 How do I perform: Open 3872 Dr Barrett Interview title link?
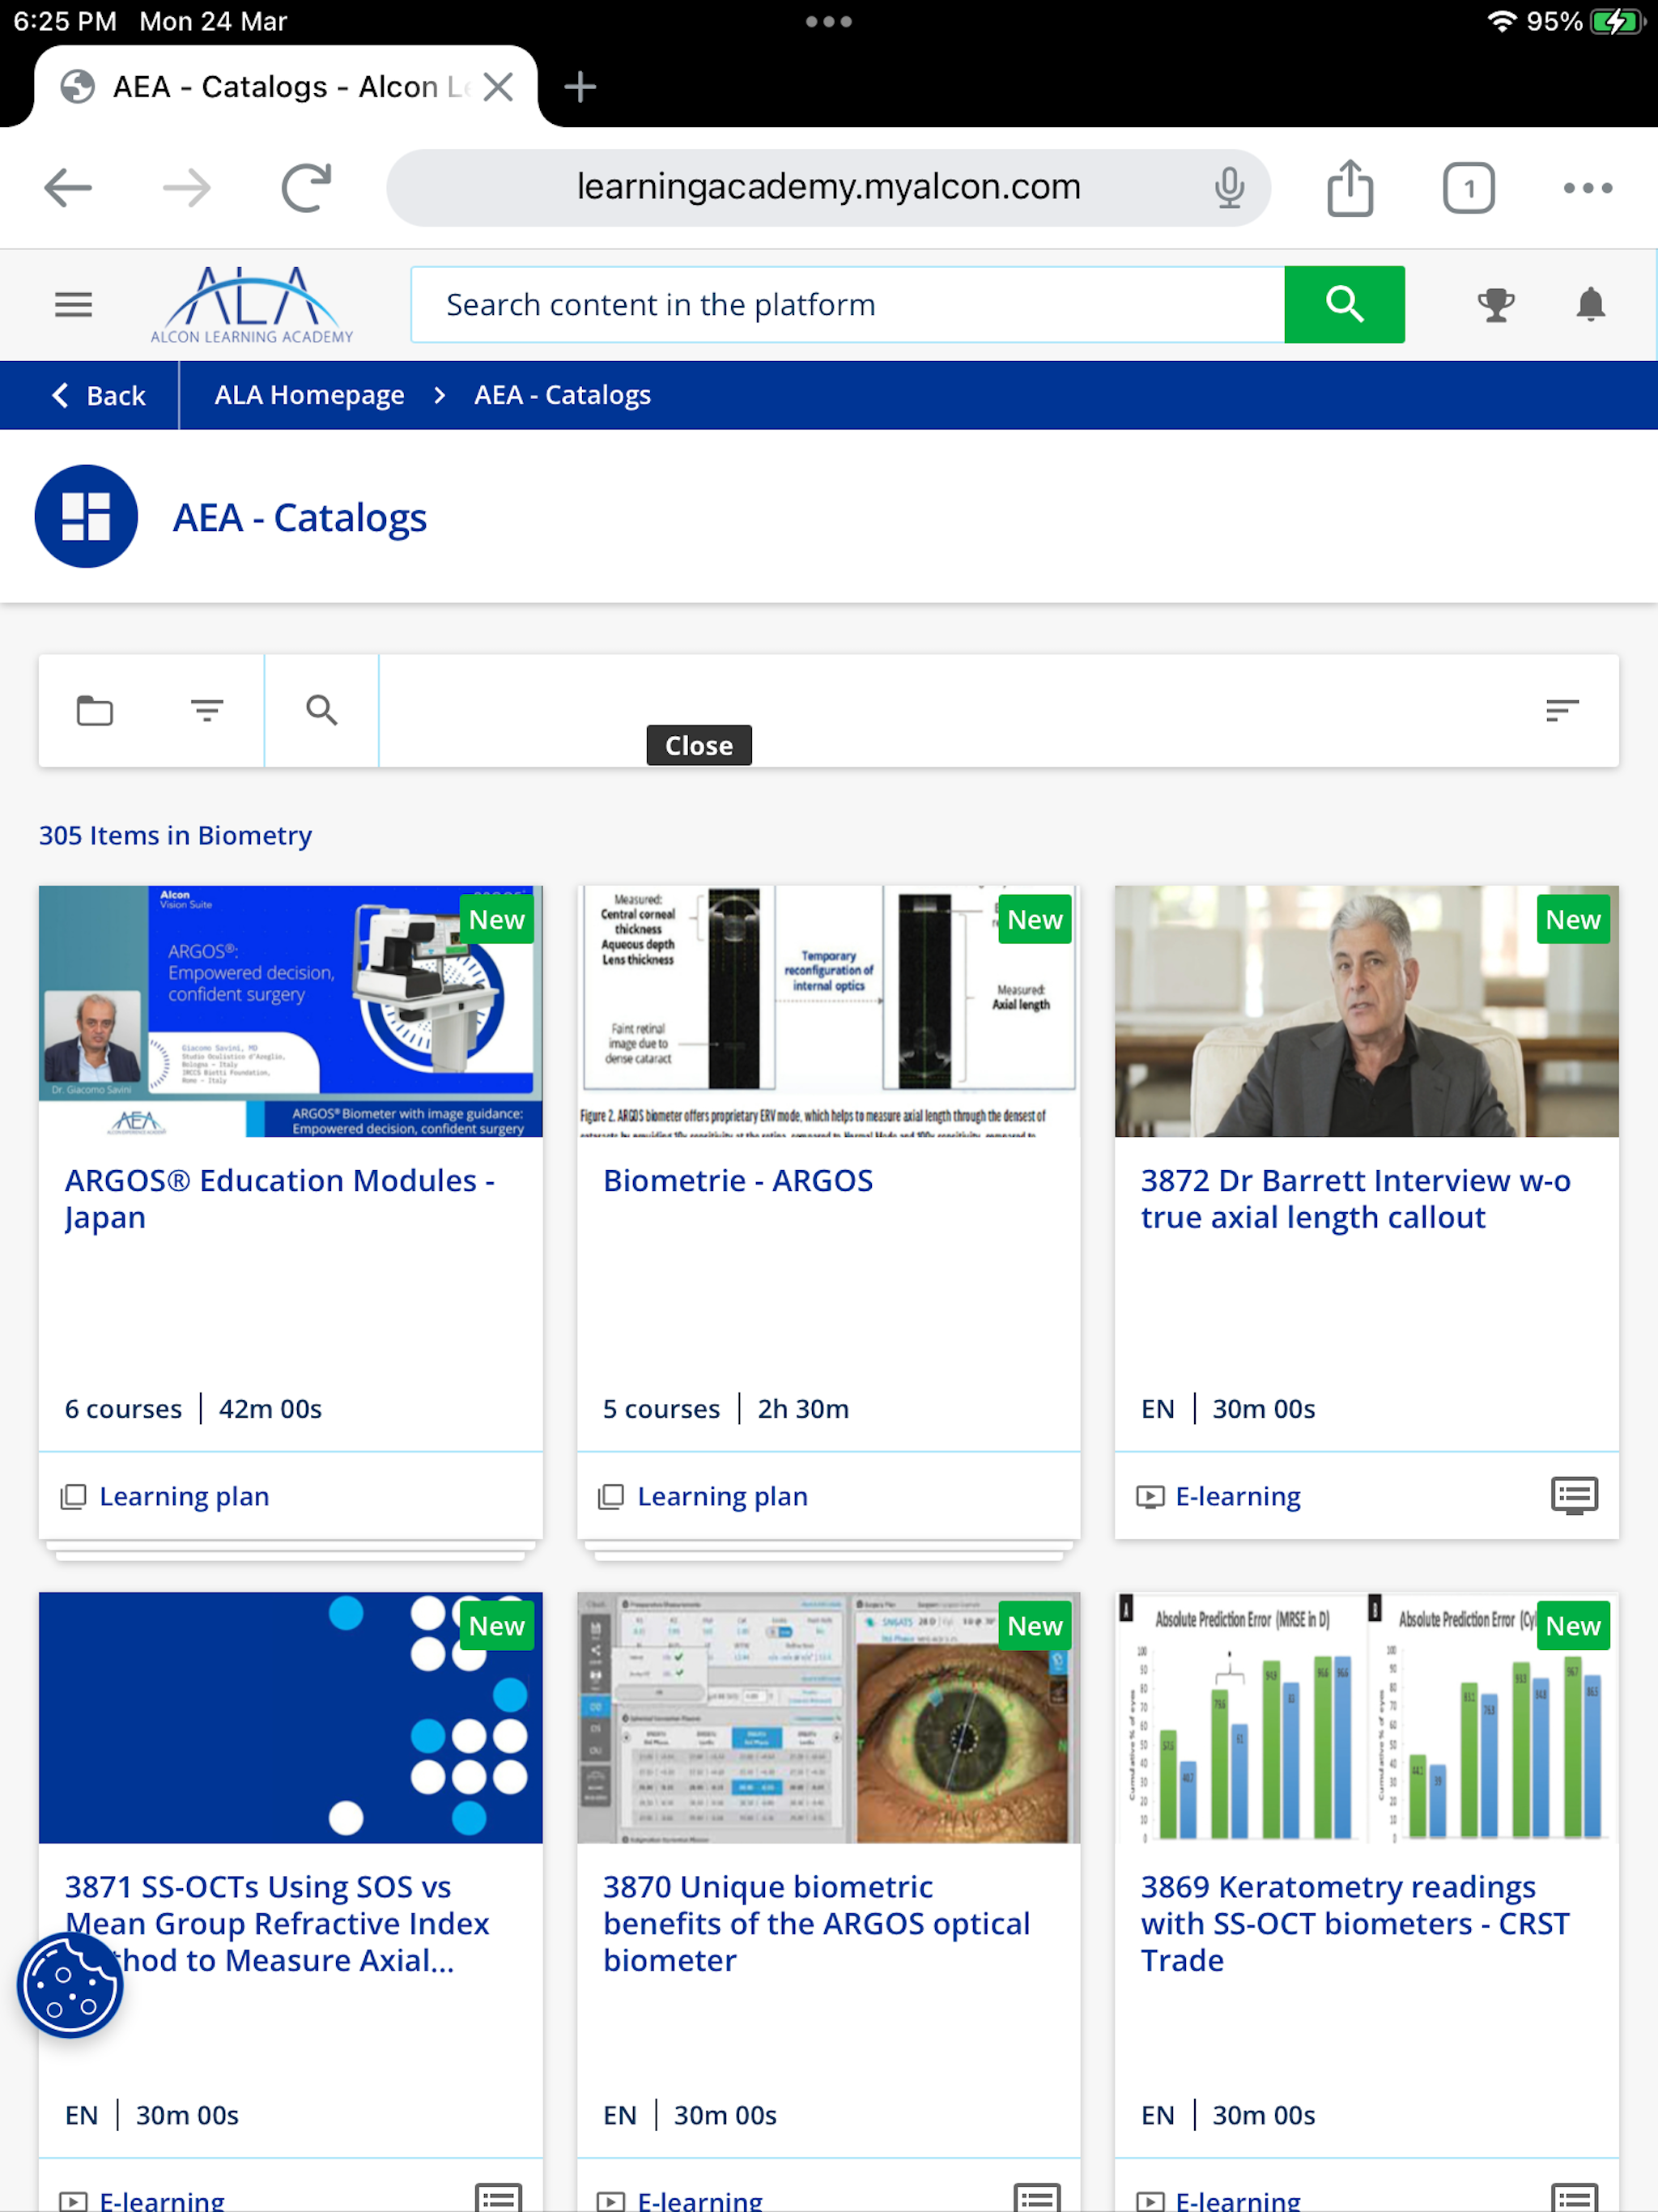click(x=1355, y=1199)
